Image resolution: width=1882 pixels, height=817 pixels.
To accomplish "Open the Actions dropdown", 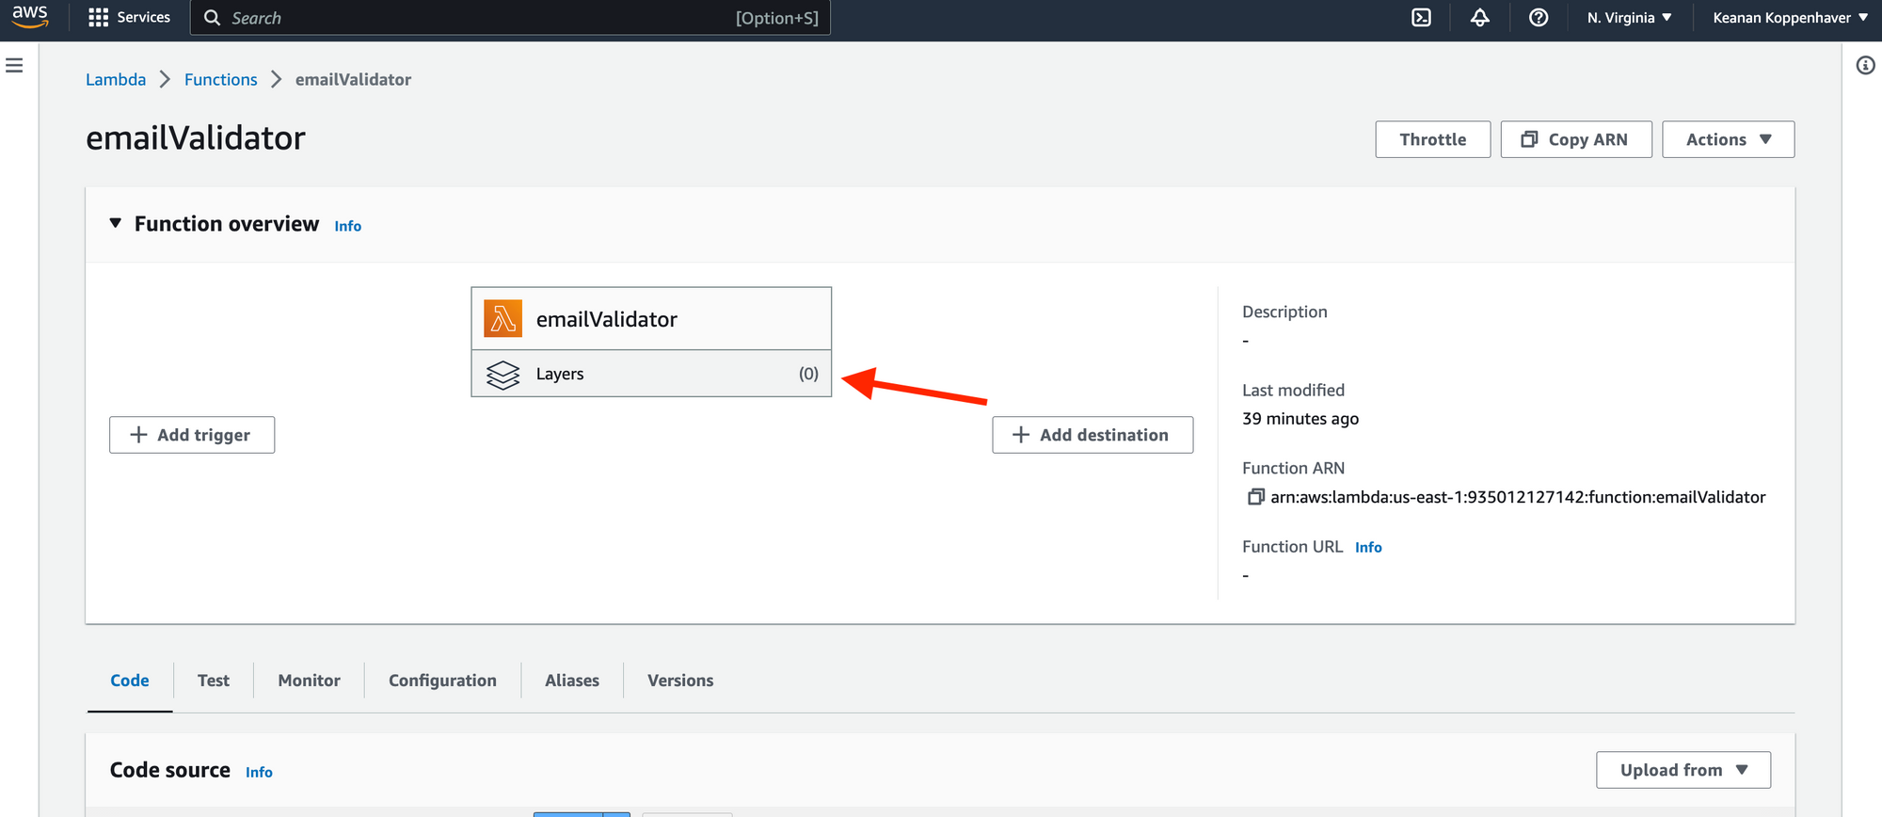I will point(1728,139).
